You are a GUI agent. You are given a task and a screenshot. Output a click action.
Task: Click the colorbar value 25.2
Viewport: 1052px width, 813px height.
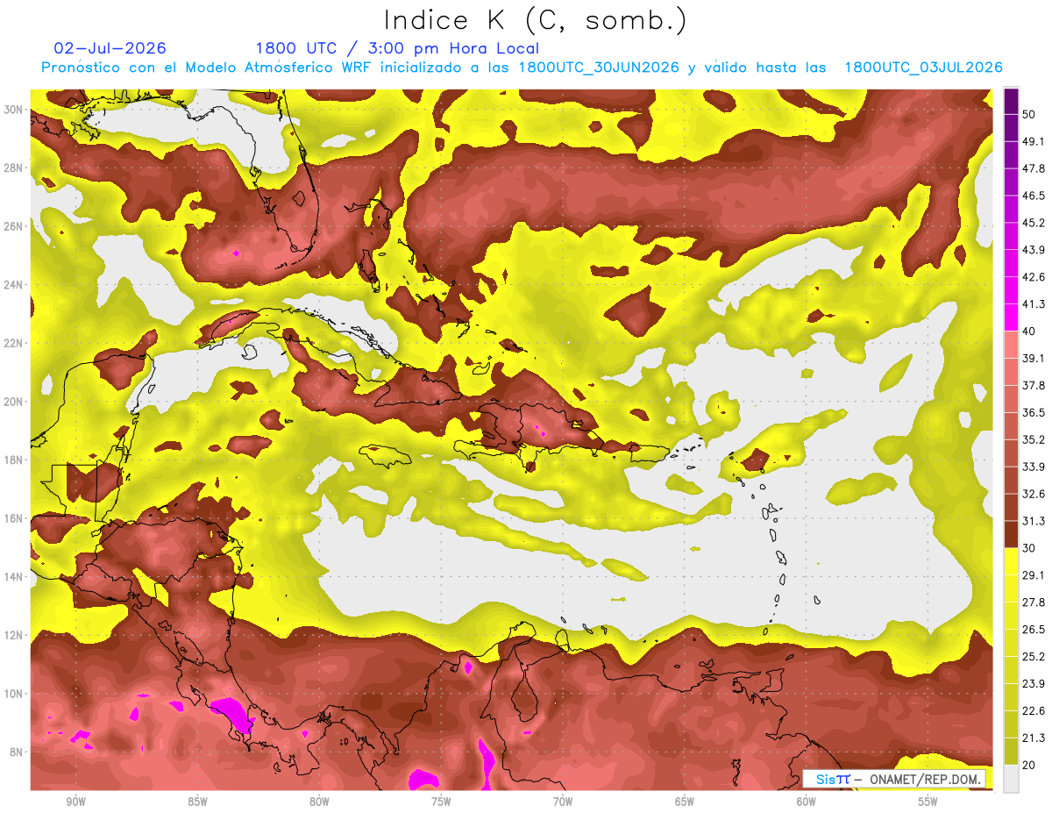(1034, 657)
